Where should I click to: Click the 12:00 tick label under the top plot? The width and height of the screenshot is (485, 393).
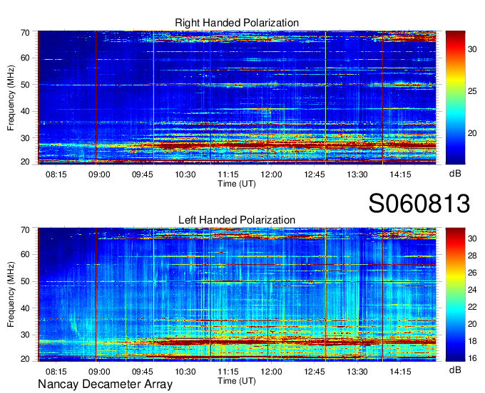(271, 174)
